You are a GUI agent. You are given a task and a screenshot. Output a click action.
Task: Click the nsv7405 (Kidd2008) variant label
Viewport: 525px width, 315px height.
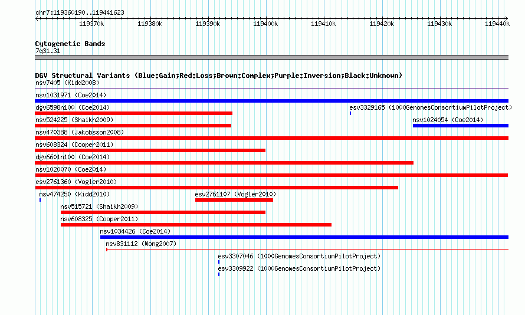(x=67, y=83)
